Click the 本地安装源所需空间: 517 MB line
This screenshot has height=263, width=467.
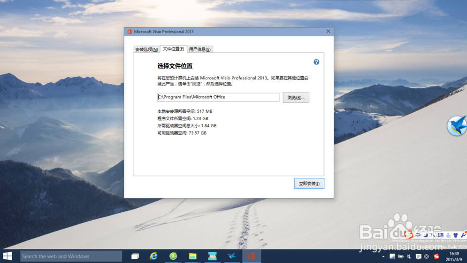point(184,111)
